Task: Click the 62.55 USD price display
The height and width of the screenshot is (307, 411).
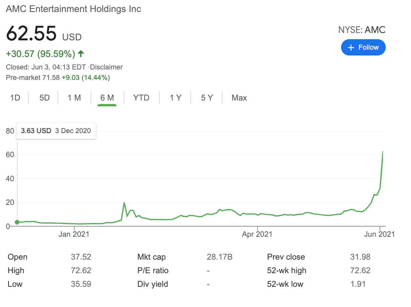Action: (x=44, y=34)
